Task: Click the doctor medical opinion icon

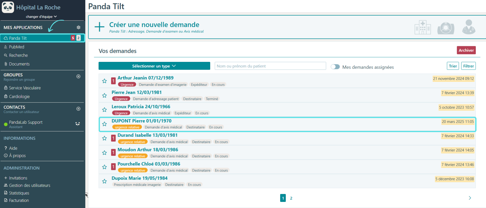Action: [469, 27]
